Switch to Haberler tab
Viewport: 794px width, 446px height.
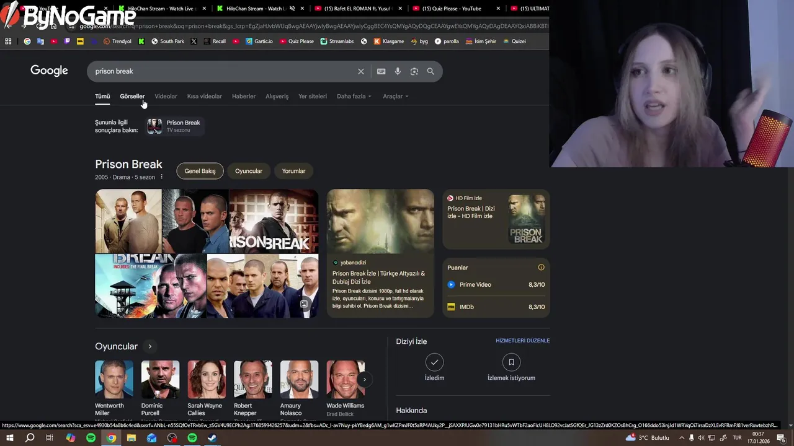click(244, 96)
